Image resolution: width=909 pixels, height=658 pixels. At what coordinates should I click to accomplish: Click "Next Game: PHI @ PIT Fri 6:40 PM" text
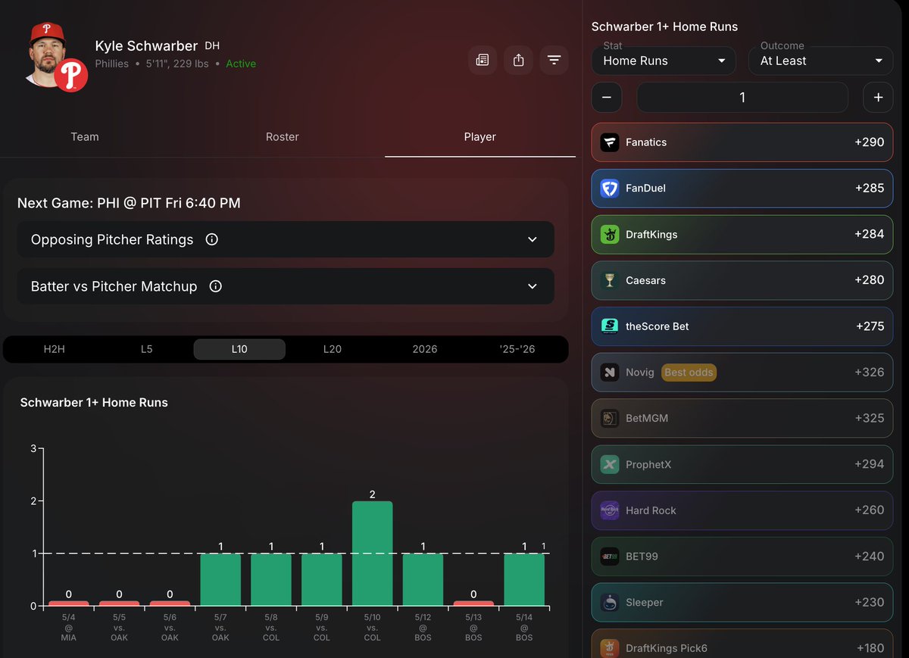point(129,203)
